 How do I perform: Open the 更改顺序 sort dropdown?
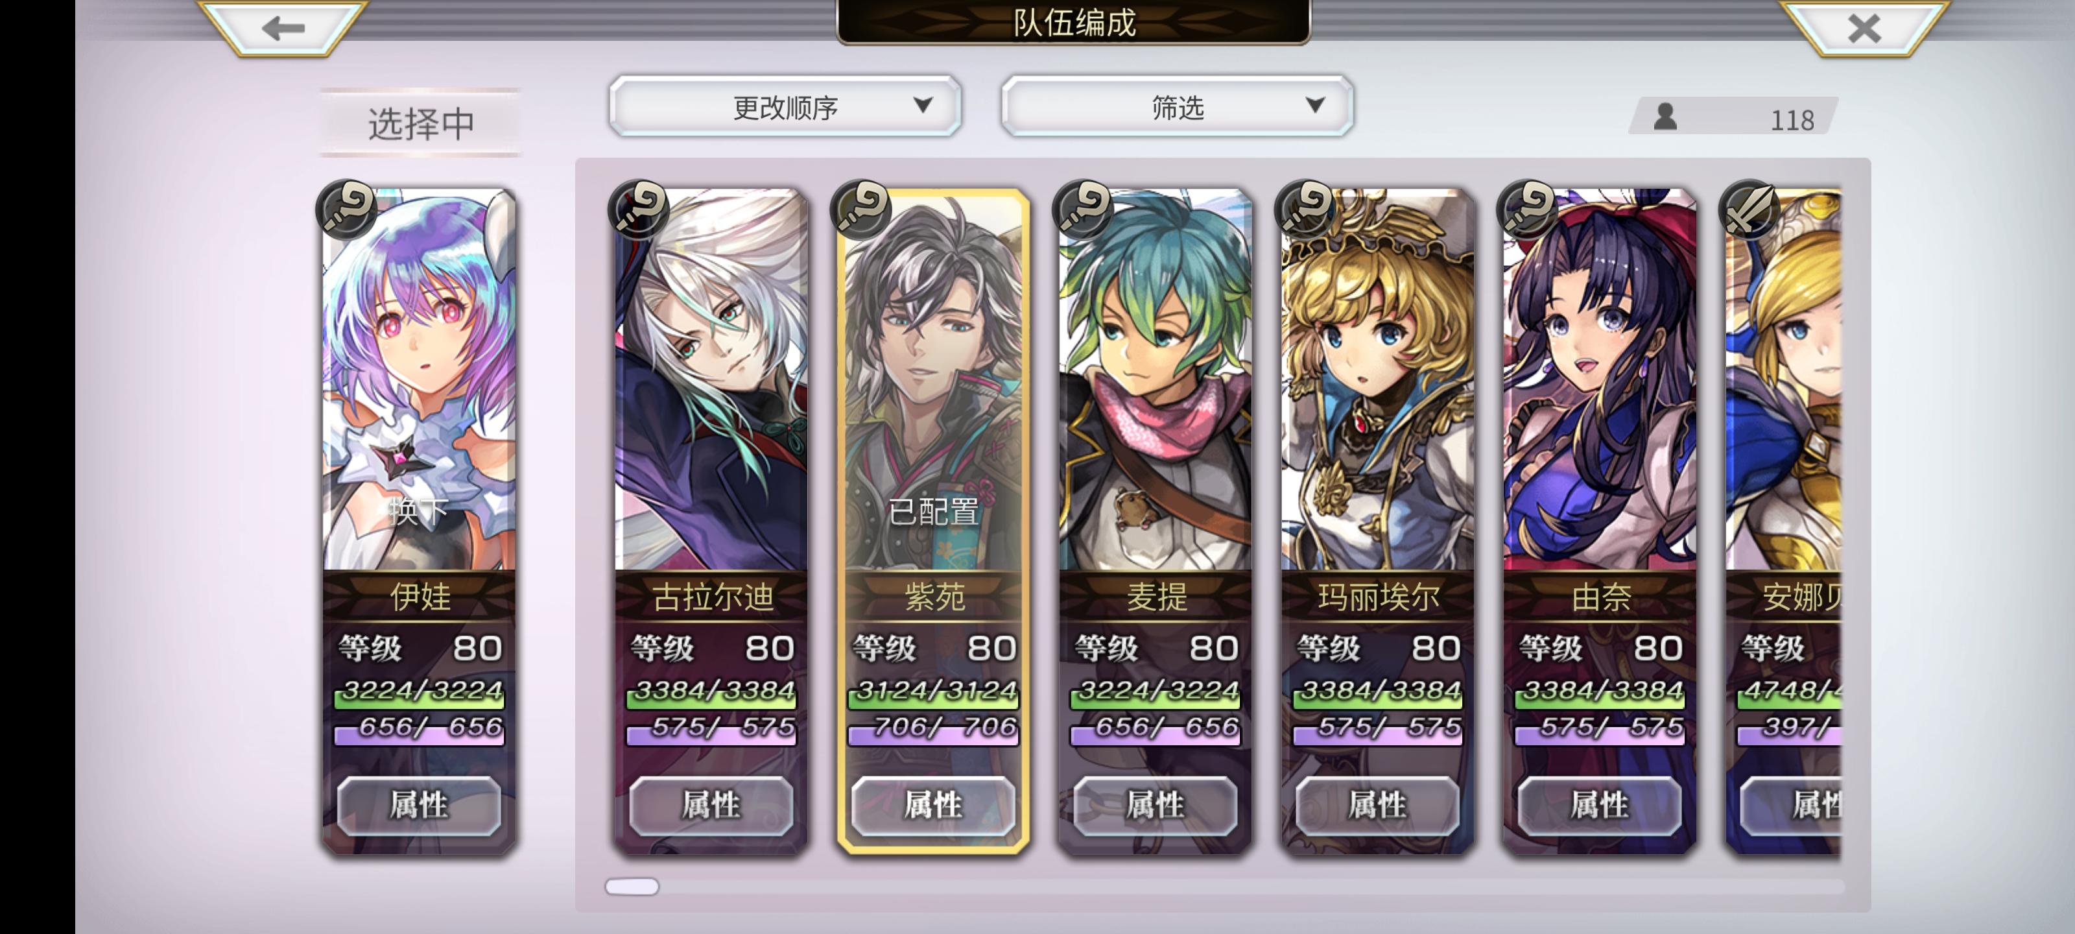785,106
